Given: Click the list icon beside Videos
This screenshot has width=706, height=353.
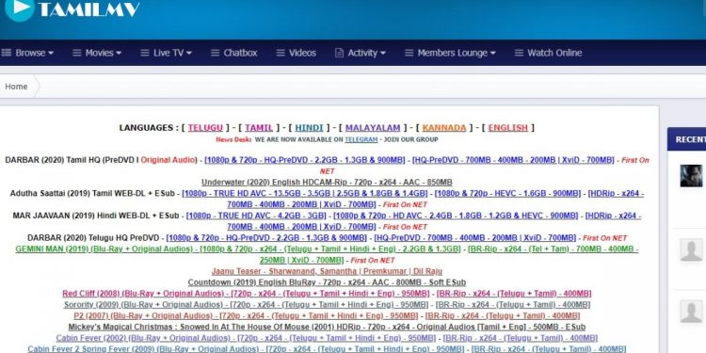Looking at the screenshot, I should [x=281, y=53].
